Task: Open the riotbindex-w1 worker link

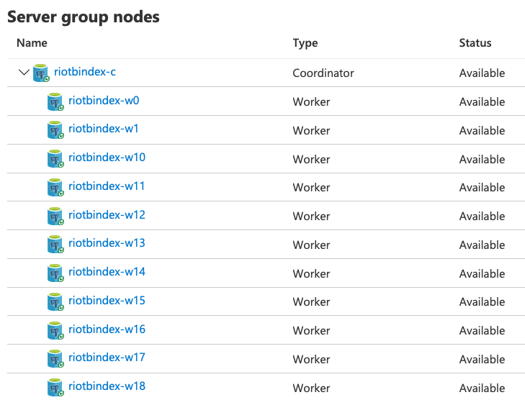Action: tap(104, 129)
